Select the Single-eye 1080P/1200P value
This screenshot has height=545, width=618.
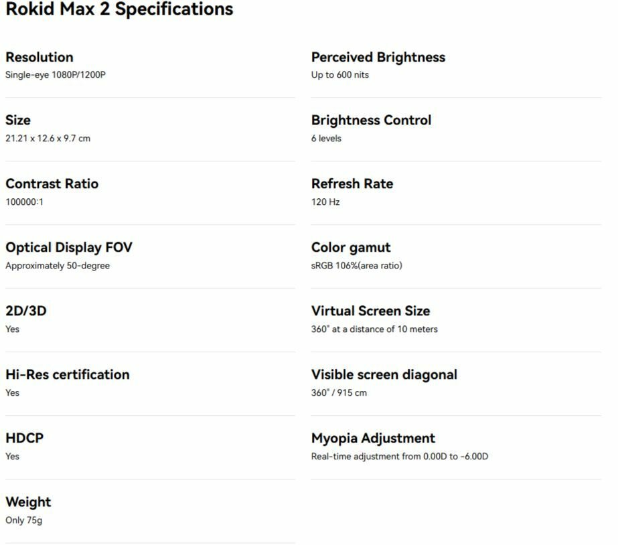click(x=56, y=75)
